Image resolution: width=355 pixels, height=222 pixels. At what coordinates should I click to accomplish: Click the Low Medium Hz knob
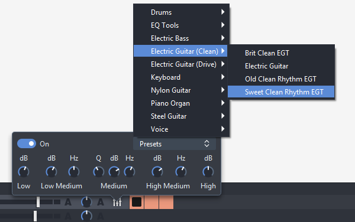point(74,172)
